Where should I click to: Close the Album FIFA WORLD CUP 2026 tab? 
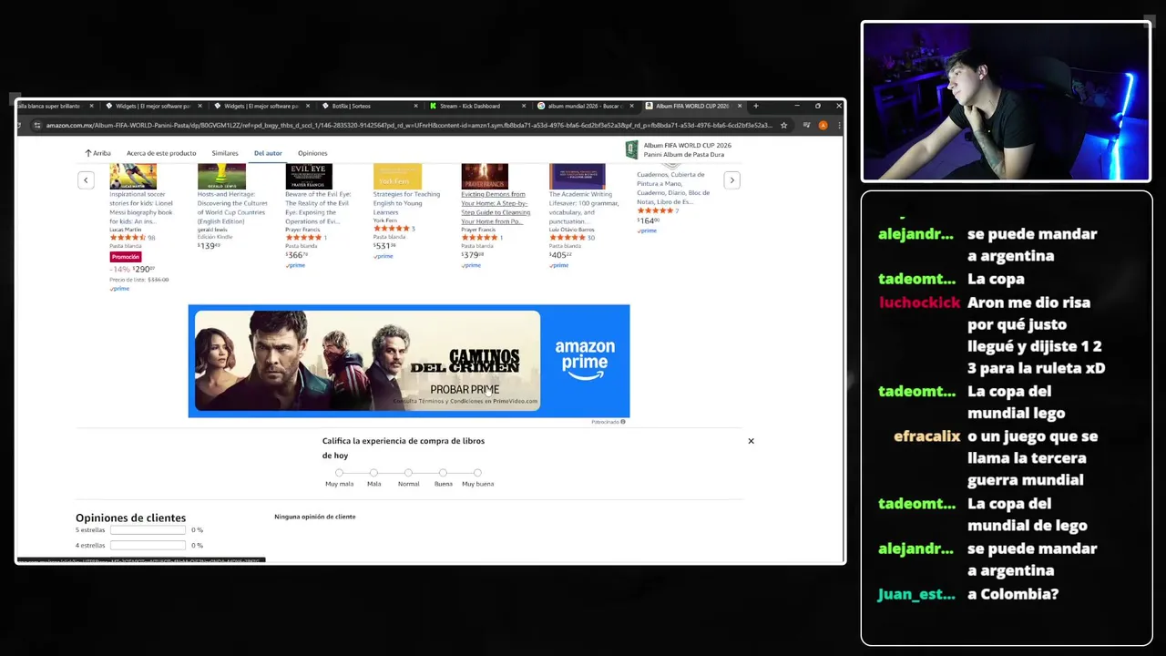[739, 106]
